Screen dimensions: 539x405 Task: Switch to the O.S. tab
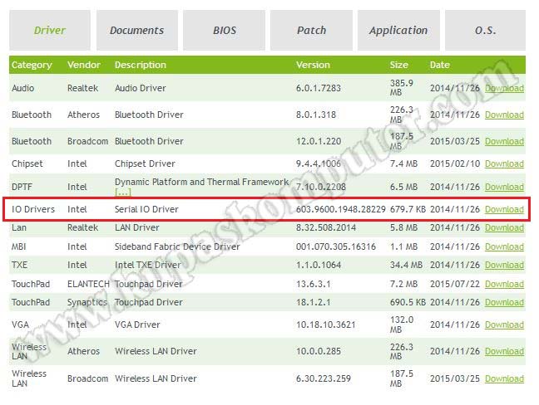pyautogui.click(x=486, y=31)
